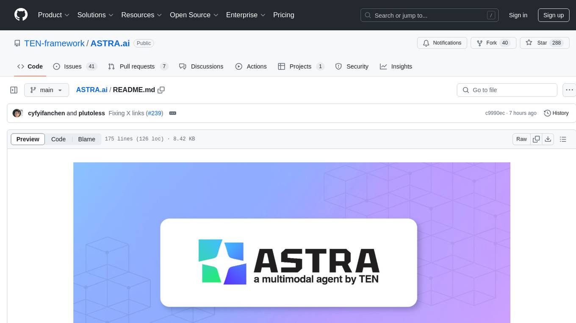This screenshot has width=576, height=323.
Task: Open the Issues tab
Action: 75,66
